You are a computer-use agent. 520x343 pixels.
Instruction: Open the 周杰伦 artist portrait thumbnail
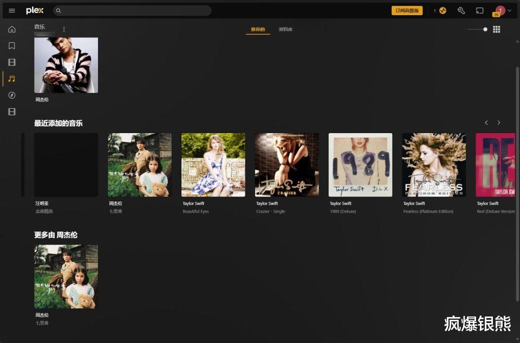(66, 65)
